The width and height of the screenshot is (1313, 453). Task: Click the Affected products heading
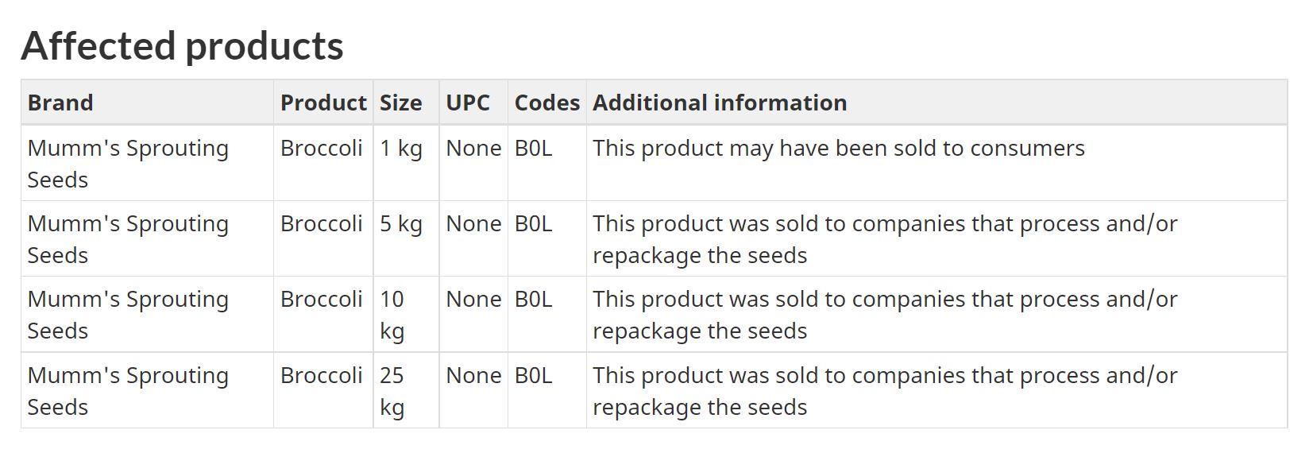182,45
